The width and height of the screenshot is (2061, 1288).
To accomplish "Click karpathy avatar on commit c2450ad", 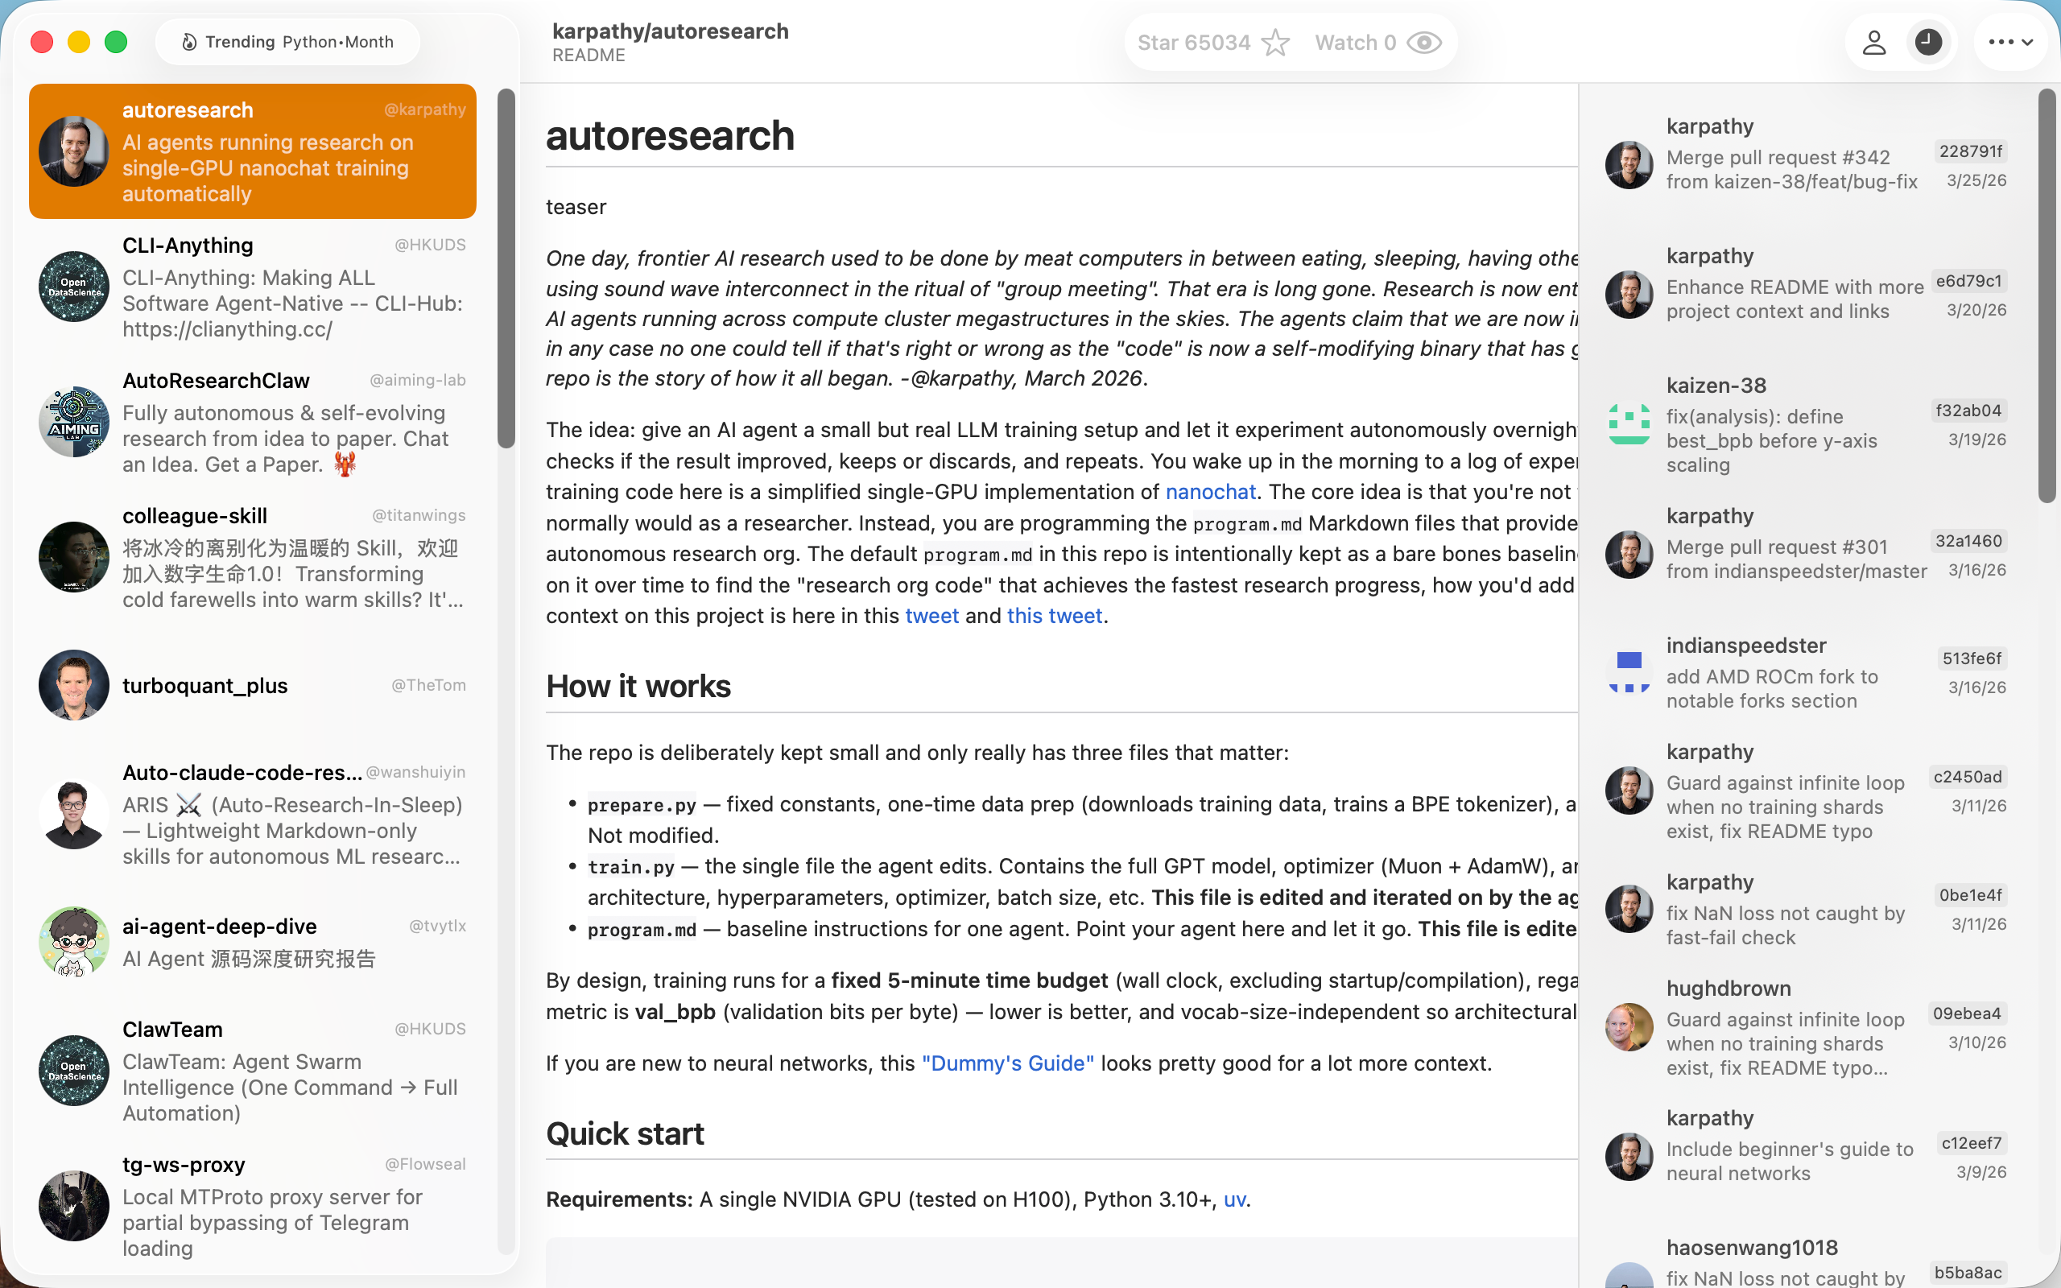I will tap(1629, 791).
